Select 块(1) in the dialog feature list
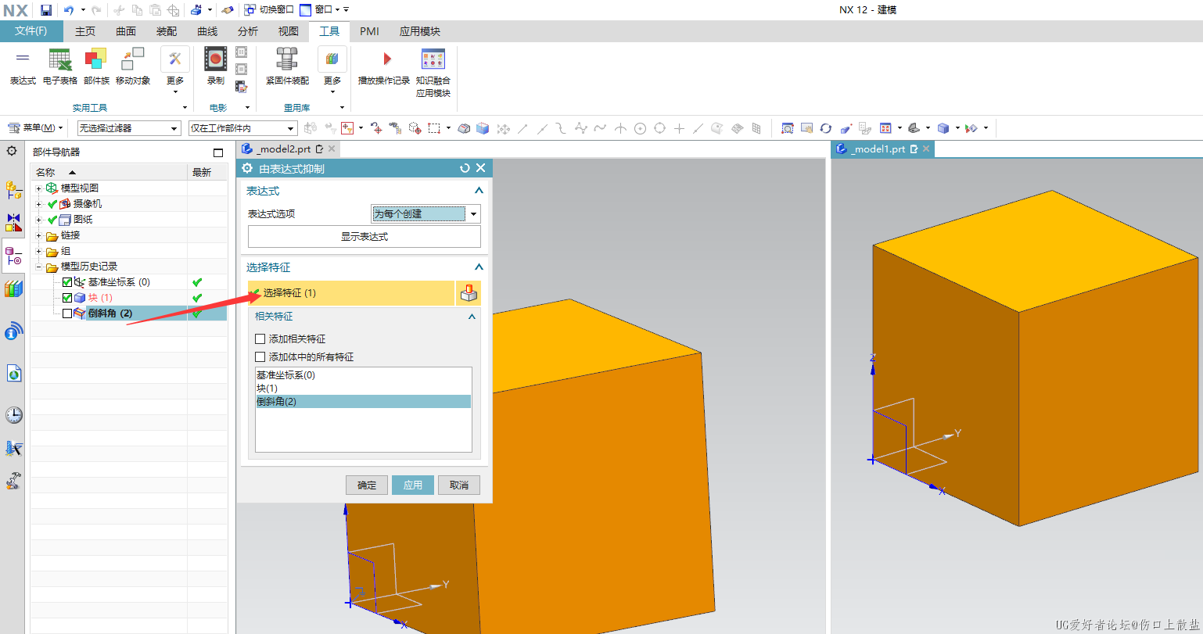The height and width of the screenshot is (634, 1203). (x=363, y=388)
